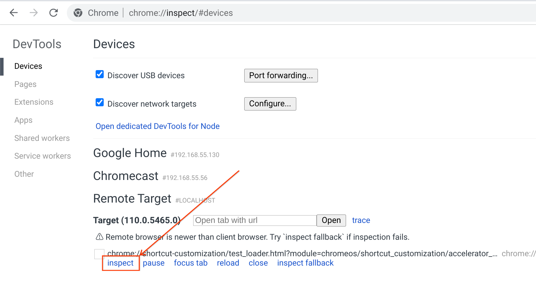Open dedicated DevTools for Node
The image size is (536, 305).
157,126
